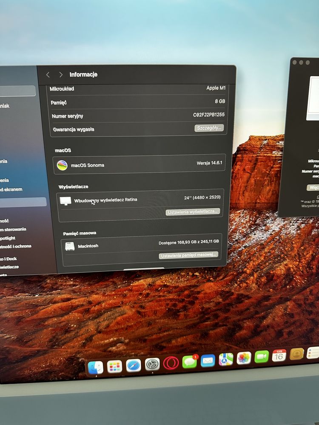Open Finder from the Dock
The height and width of the screenshot is (425, 319).
(x=96, y=368)
